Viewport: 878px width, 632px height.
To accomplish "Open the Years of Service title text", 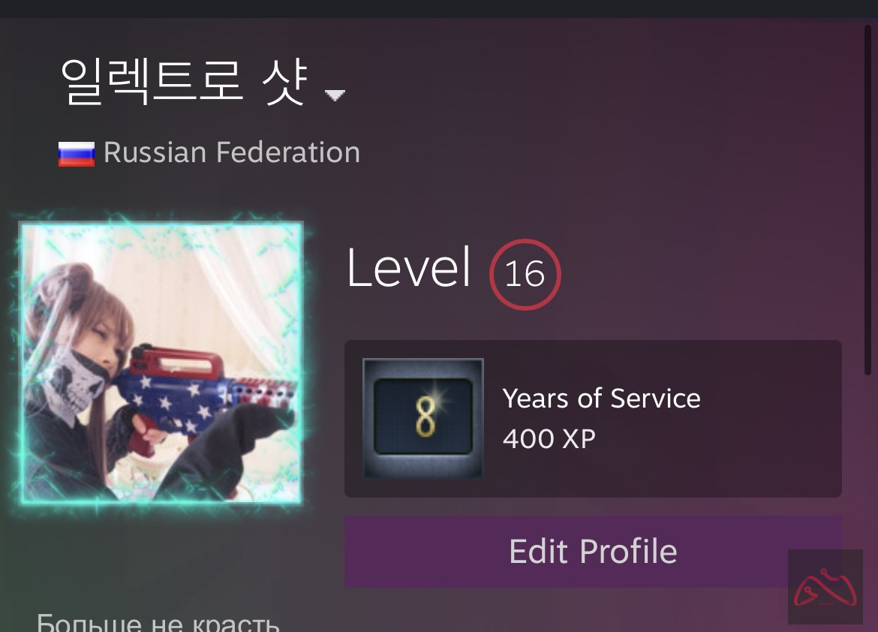I will [x=601, y=399].
